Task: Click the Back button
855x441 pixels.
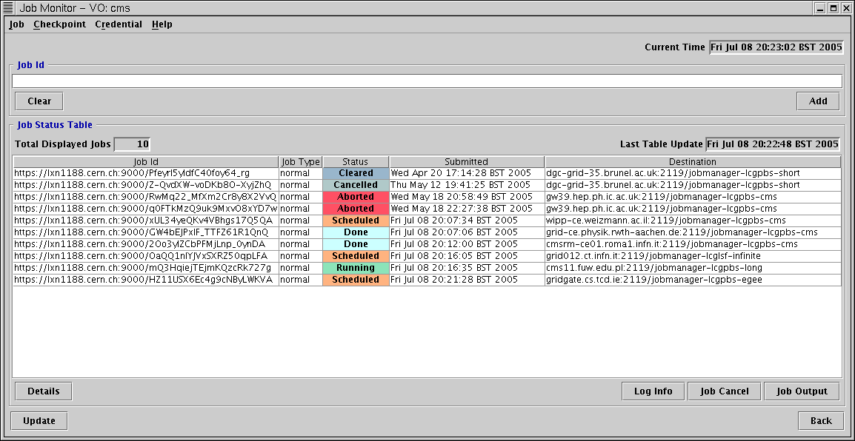Action: tap(820, 421)
